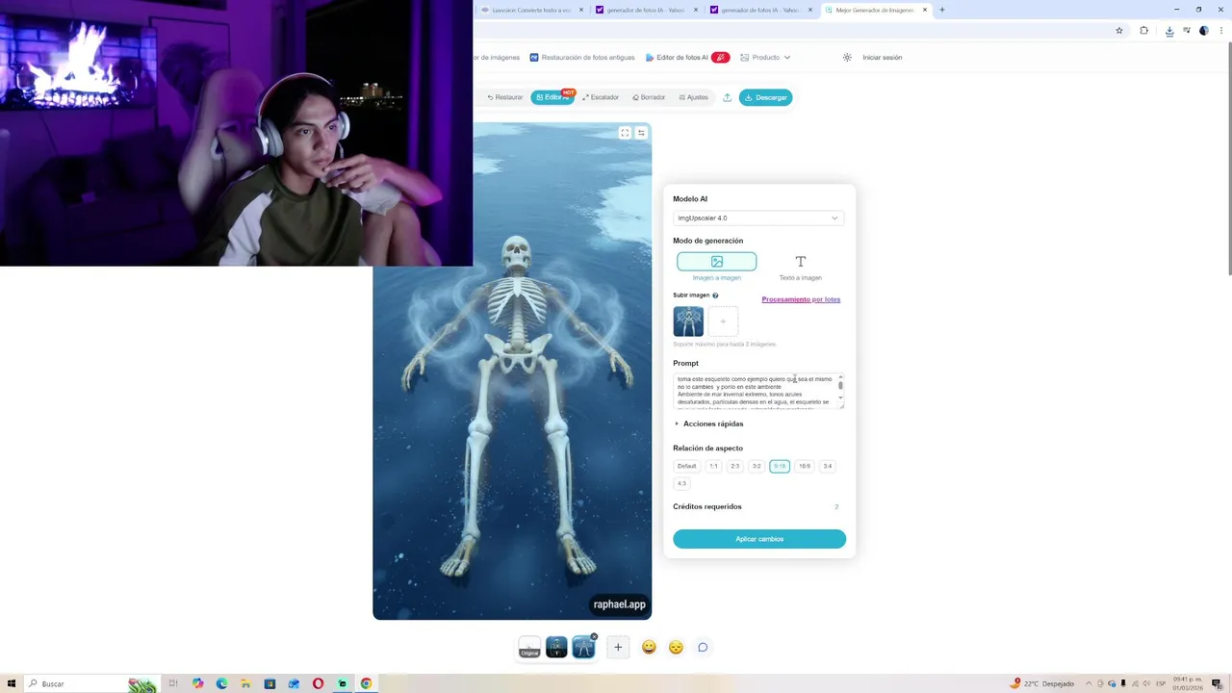Select Texto a imagen generation mode
Viewport: 1232px width, 693px height.
tap(800, 267)
